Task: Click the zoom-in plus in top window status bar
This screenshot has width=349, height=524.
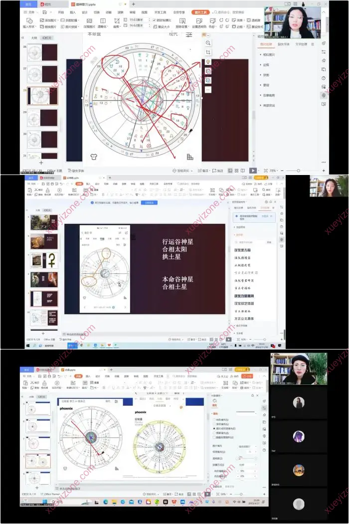Action: tap(324, 171)
